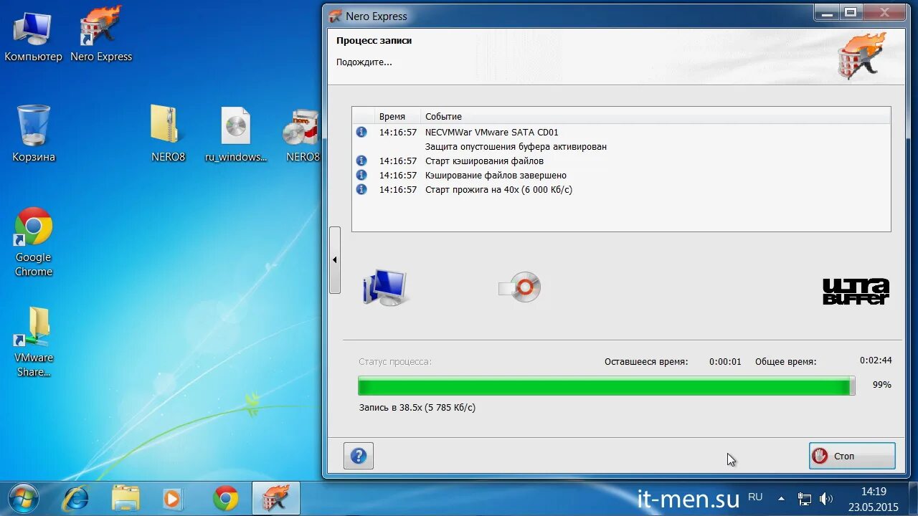Select the NERO8 zipped folder icon

(x=168, y=134)
